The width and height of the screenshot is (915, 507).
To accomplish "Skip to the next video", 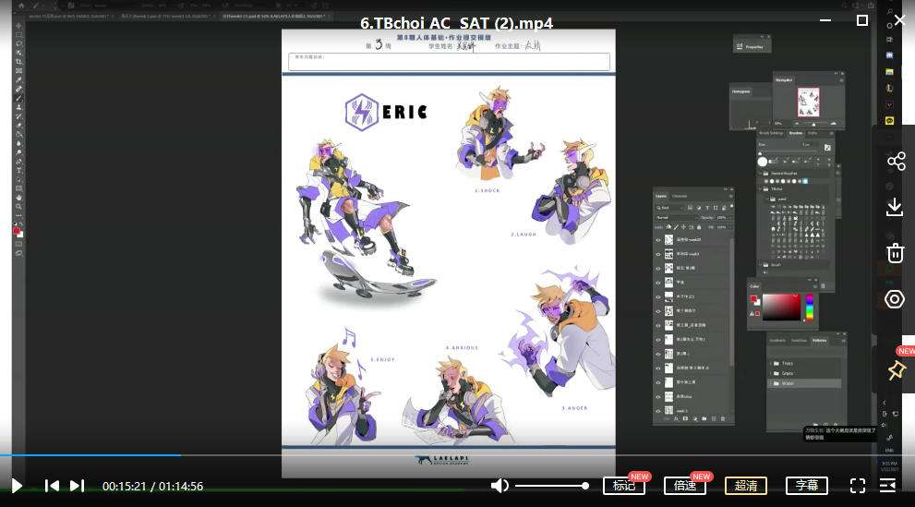I will [78, 486].
